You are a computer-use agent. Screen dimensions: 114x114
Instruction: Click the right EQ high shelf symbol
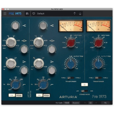(52, 25)
